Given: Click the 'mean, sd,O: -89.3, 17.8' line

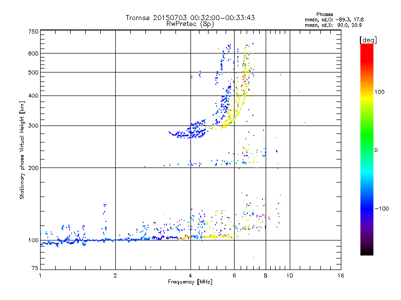Looking at the screenshot, I should 334,19.
